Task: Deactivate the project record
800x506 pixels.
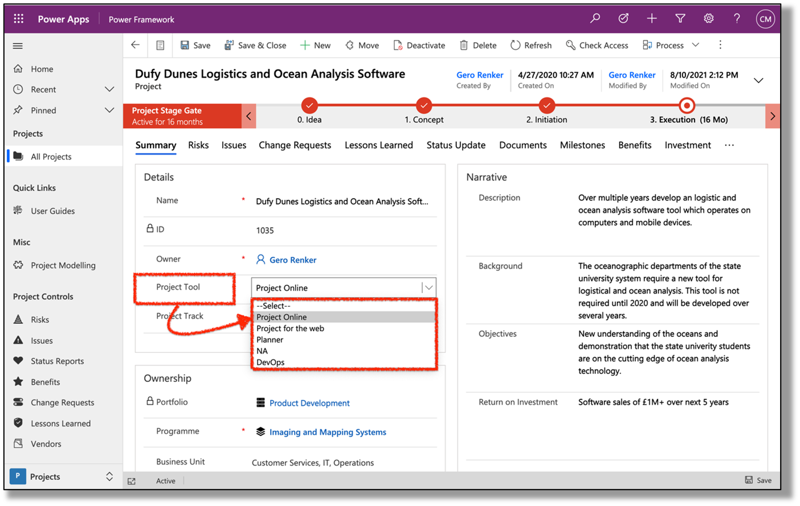Action: [419, 45]
